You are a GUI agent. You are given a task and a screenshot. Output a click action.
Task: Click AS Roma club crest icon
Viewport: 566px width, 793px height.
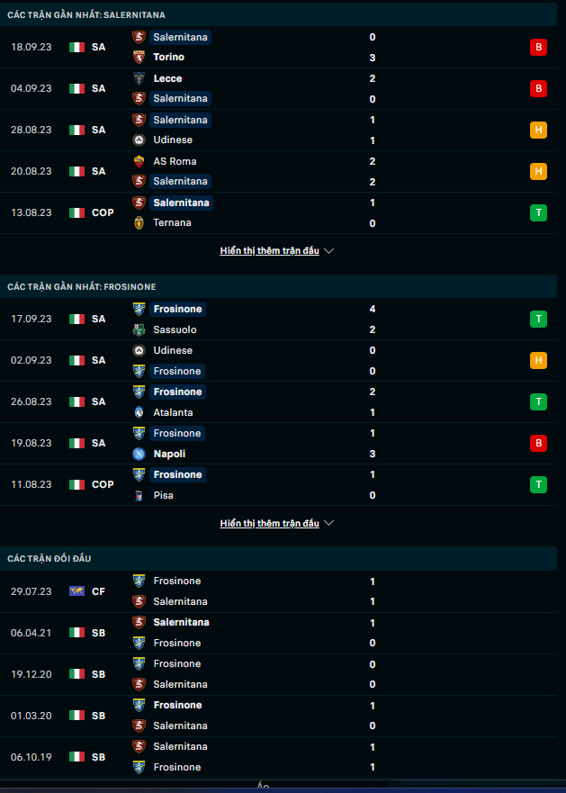point(139,161)
